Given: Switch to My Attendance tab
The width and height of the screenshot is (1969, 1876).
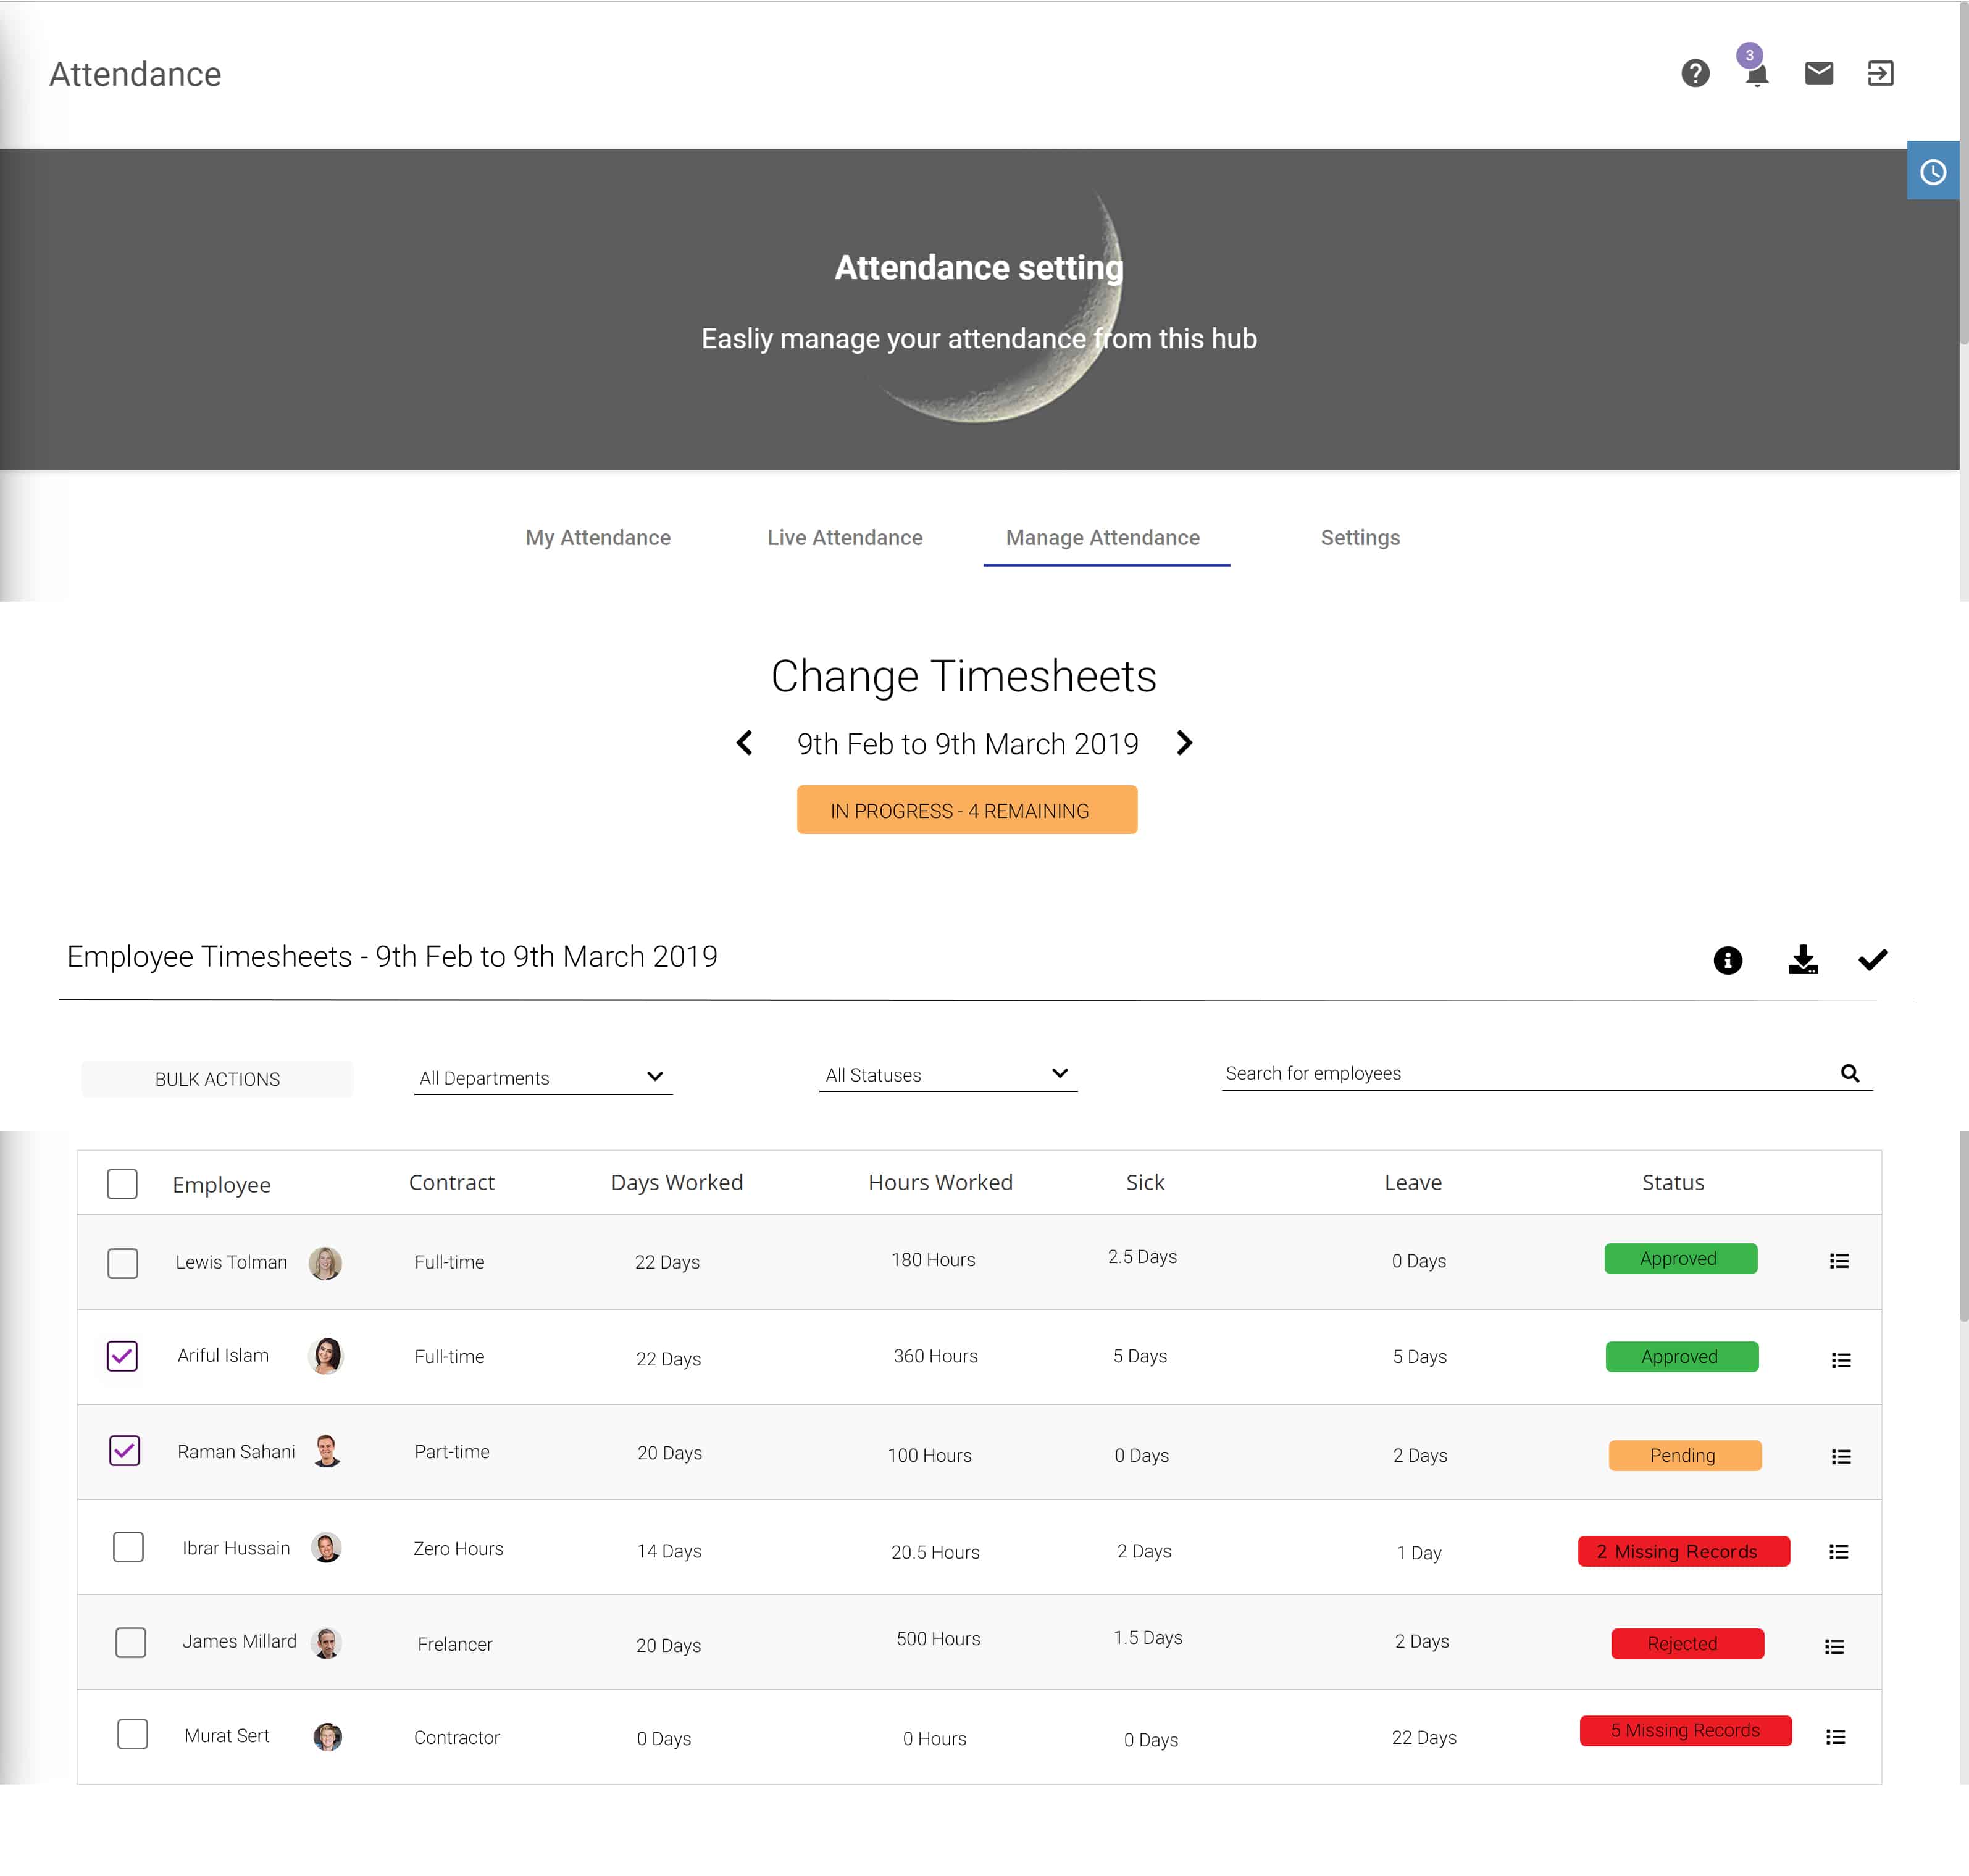Looking at the screenshot, I should (598, 538).
